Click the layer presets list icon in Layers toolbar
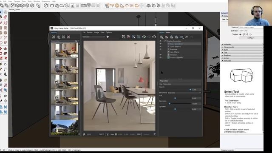Image resolution: width=272 pixels, height=153 pixels. (181, 37)
